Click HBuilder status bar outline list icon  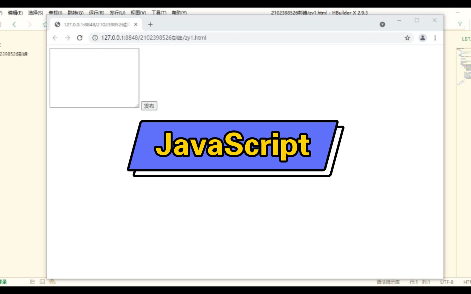pyautogui.click(x=32, y=282)
